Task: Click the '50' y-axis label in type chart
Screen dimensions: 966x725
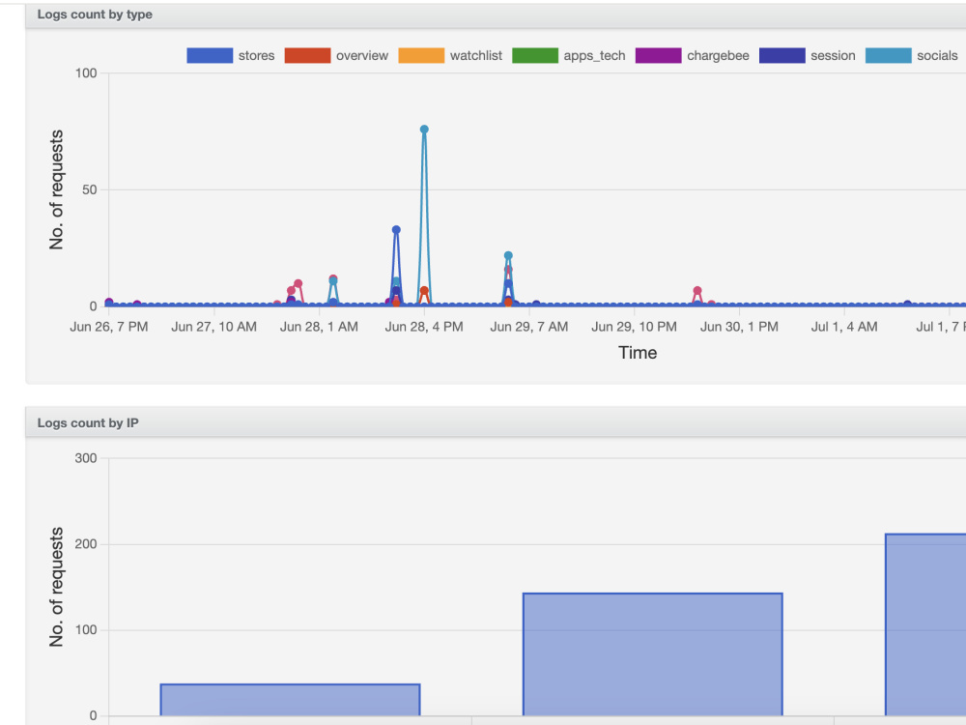Action: pyautogui.click(x=90, y=189)
